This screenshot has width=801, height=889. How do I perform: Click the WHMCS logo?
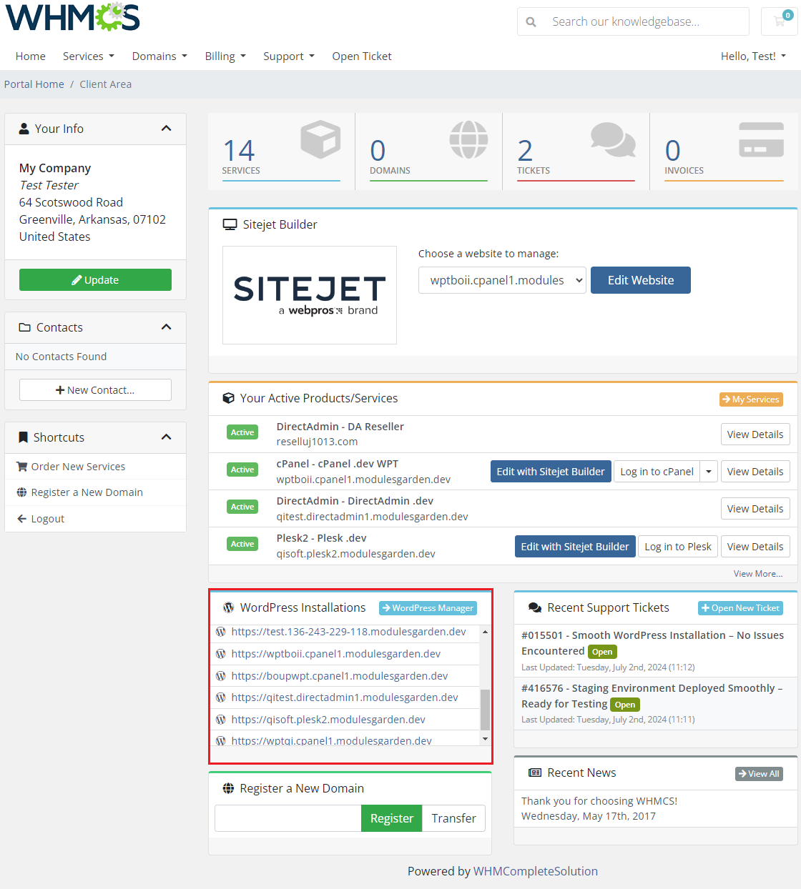click(x=72, y=17)
